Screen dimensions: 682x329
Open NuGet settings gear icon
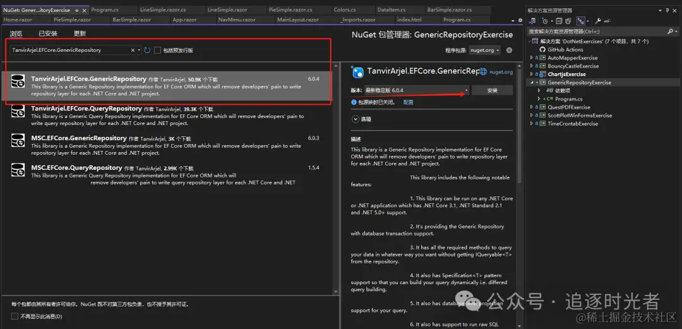click(509, 50)
